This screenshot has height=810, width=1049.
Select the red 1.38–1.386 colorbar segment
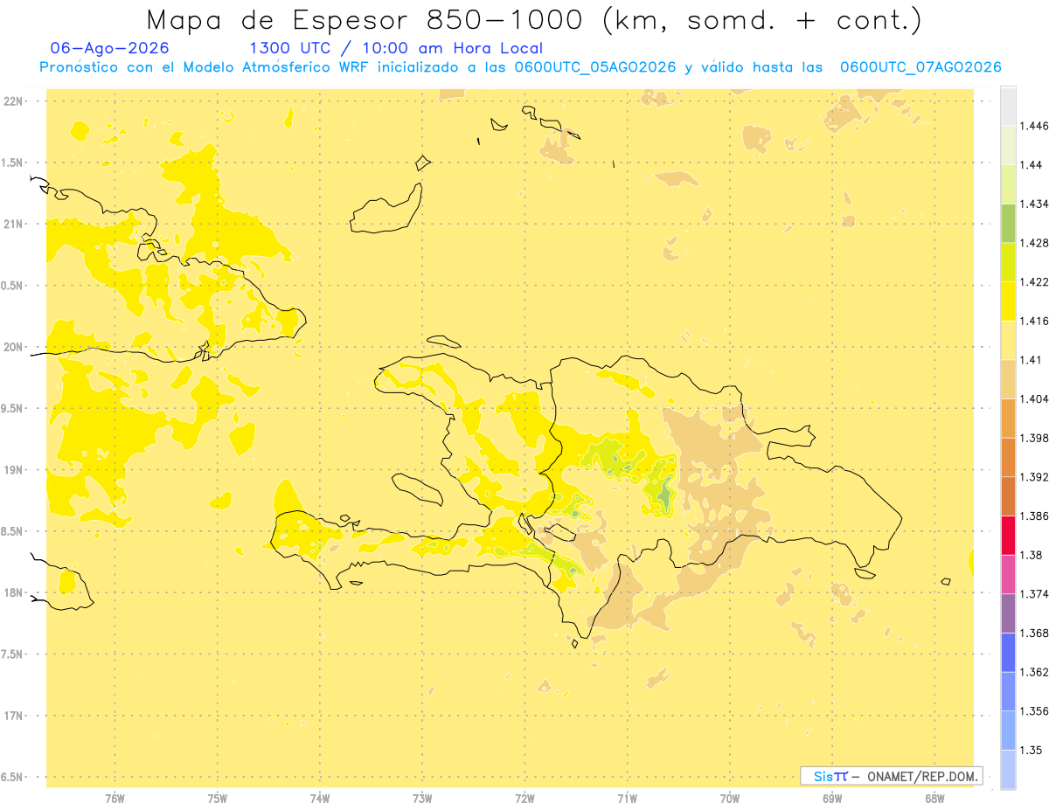(x=1008, y=536)
